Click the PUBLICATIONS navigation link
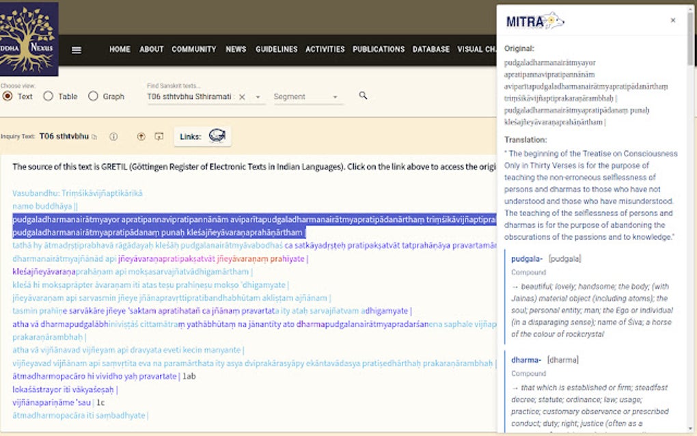The image size is (697, 436). [379, 49]
